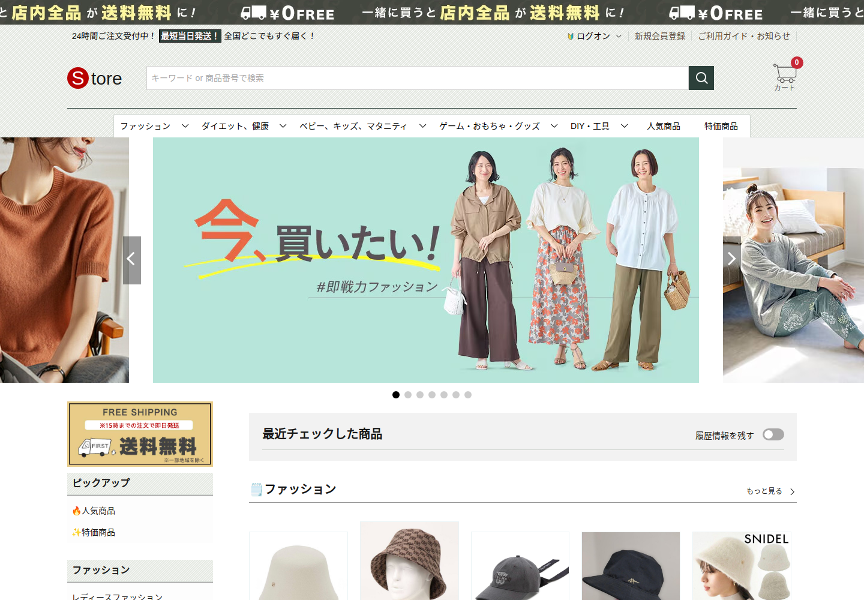Click the keyword search input field
This screenshot has width=864, height=600.
(418, 78)
